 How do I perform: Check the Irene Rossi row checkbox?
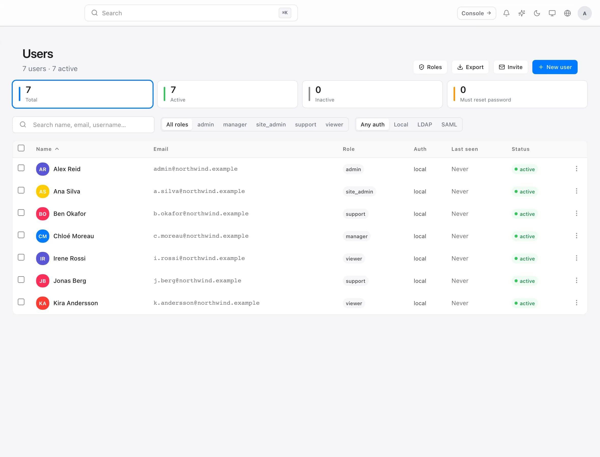[21, 257]
